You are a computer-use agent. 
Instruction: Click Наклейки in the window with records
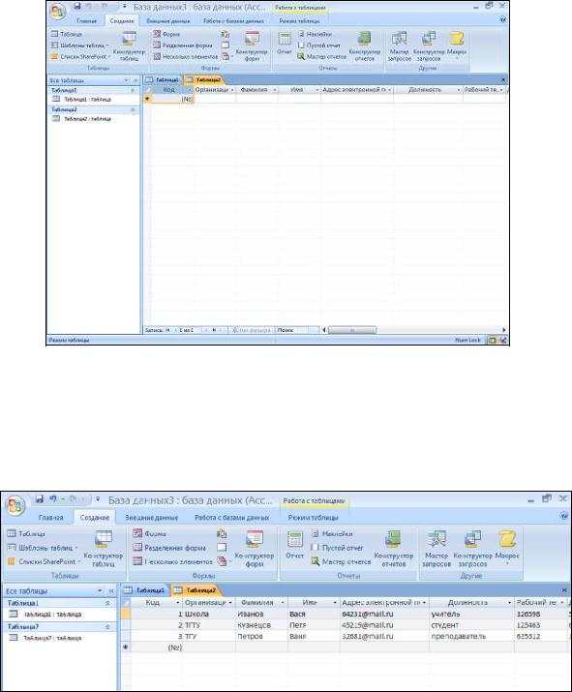[x=332, y=534]
